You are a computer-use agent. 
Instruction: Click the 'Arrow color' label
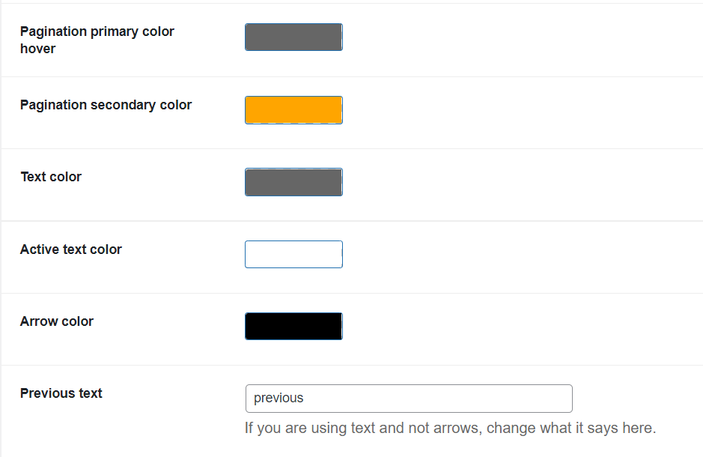(57, 321)
